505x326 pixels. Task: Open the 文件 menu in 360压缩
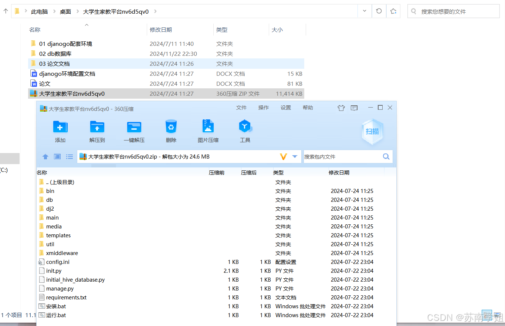[x=241, y=108]
